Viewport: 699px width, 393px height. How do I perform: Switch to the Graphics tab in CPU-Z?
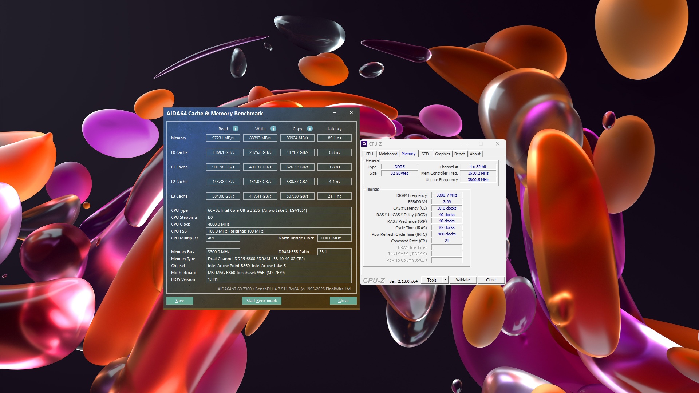coord(442,154)
